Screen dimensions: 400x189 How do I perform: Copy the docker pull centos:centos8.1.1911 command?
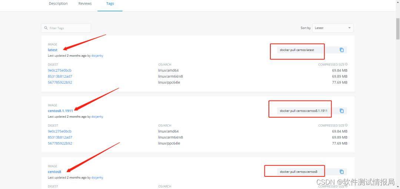point(341,111)
